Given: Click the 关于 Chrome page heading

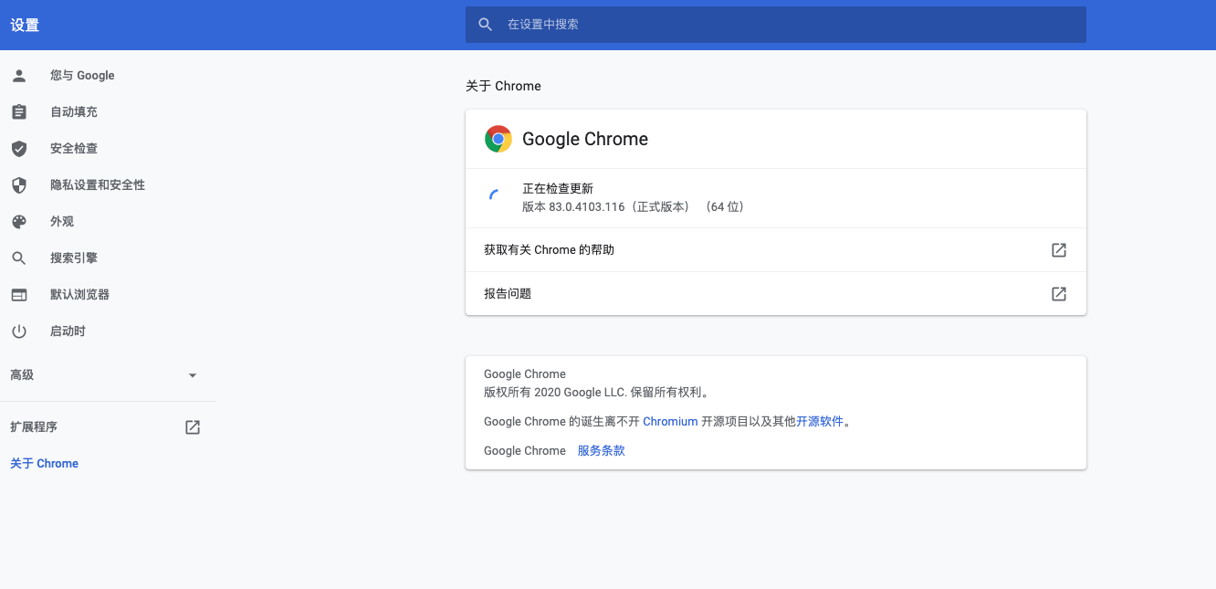Looking at the screenshot, I should point(503,86).
